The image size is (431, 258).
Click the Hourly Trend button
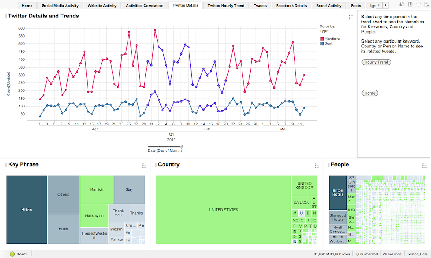click(376, 62)
